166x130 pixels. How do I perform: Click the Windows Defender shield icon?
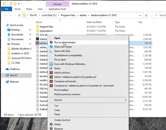(x=51, y=64)
